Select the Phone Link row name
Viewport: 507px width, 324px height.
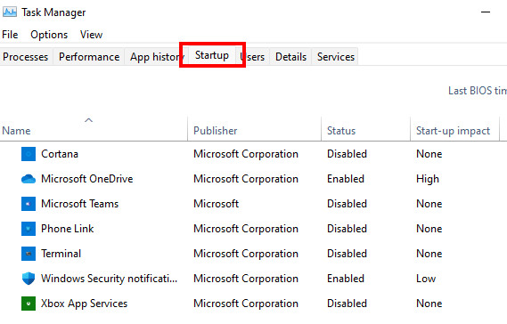coord(67,229)
